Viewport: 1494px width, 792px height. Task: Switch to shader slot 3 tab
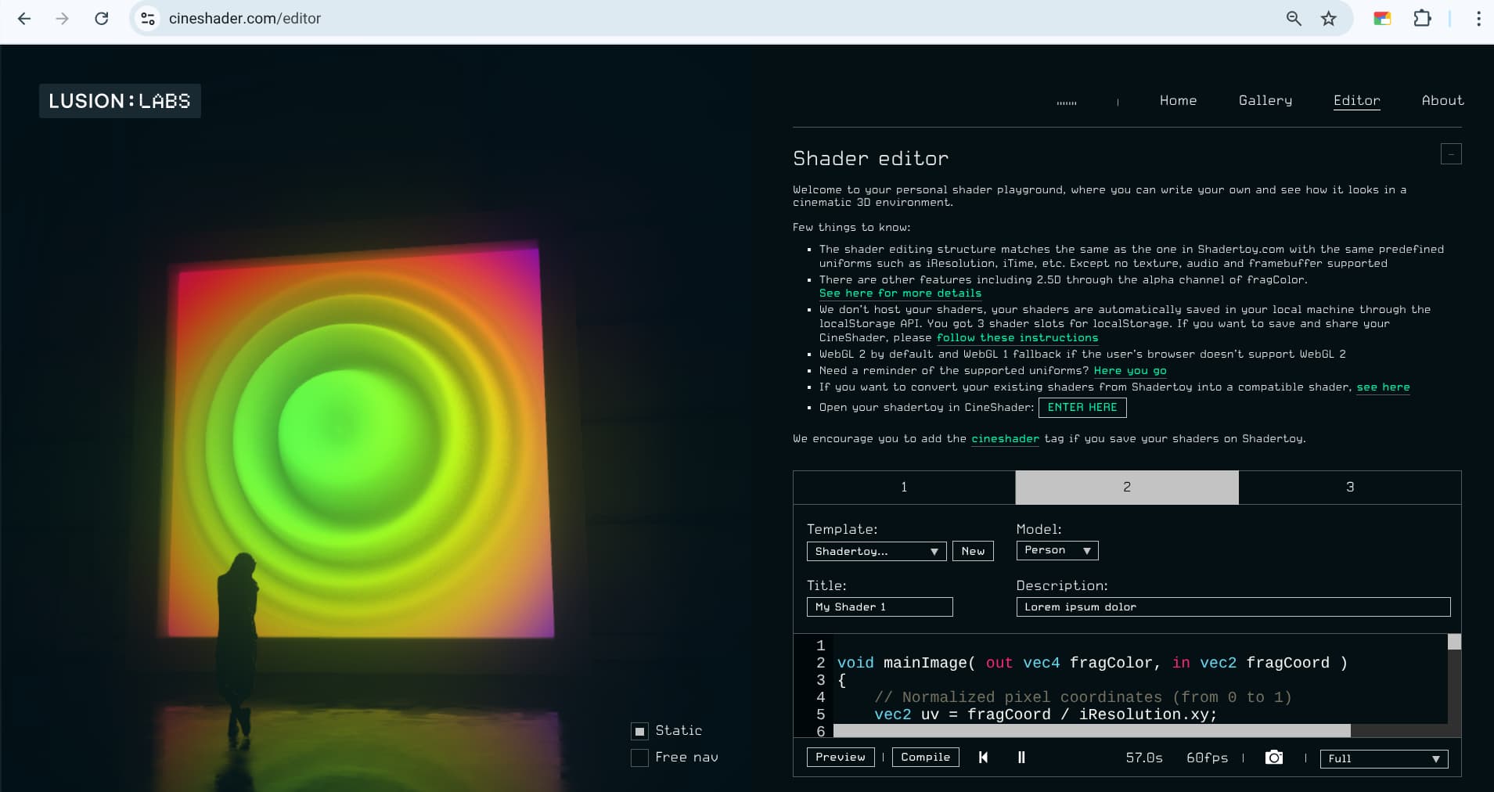click(1349, 488)
